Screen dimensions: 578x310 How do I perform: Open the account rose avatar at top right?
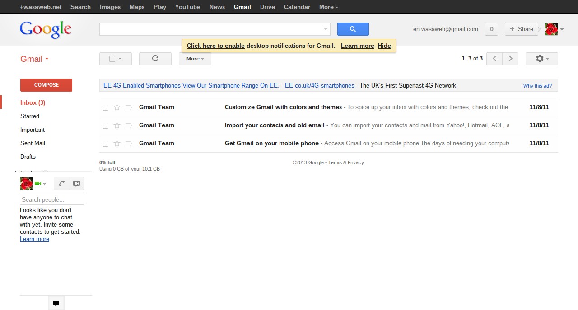tap(551, 29)
